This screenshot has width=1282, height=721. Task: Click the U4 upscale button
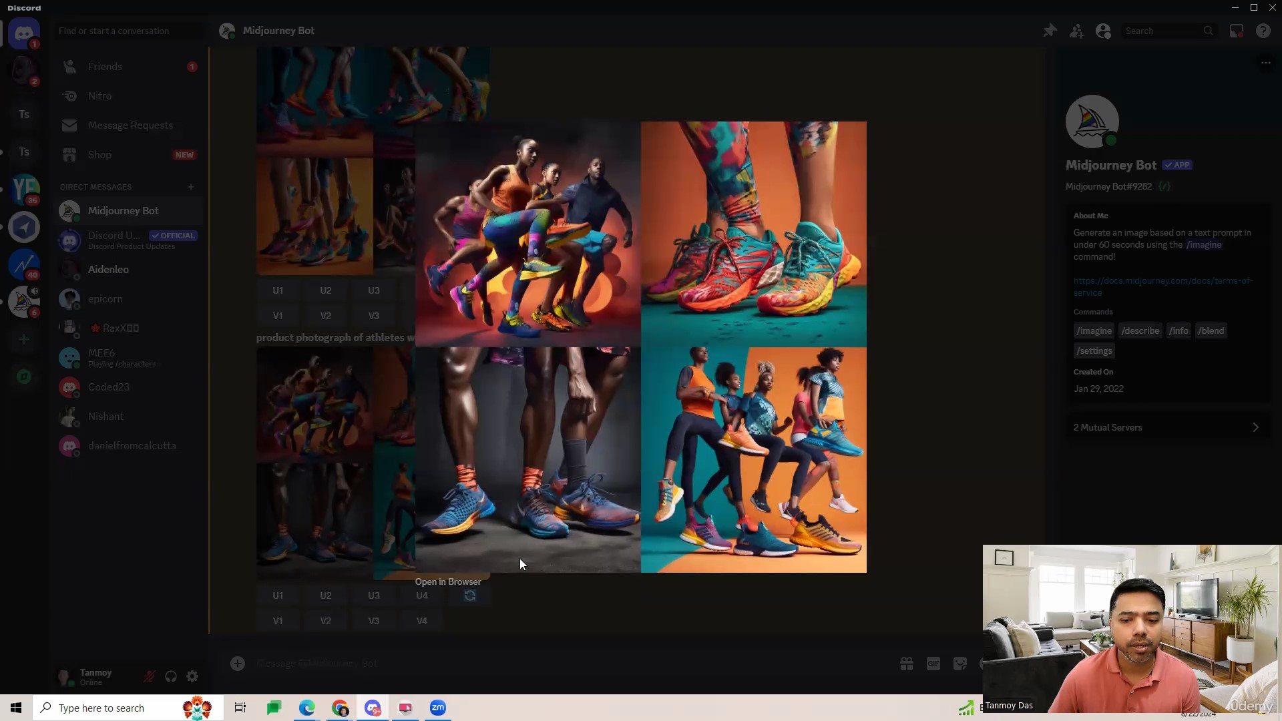tap(422, 595)
